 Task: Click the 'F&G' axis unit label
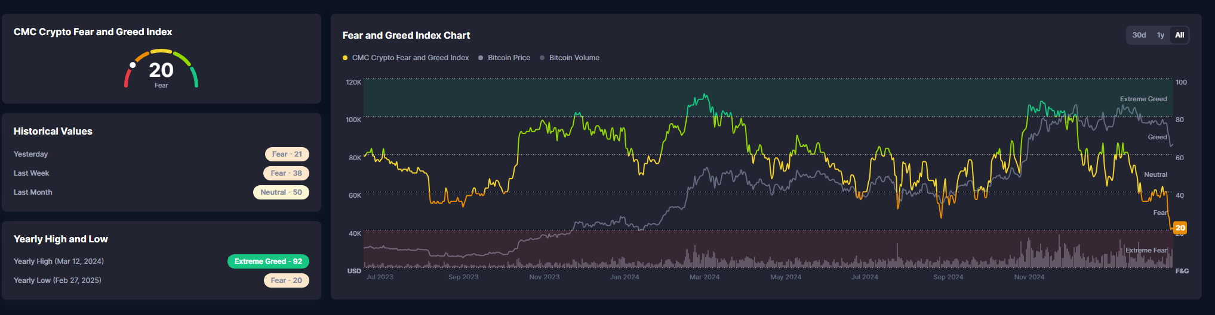coord(1182,271)
